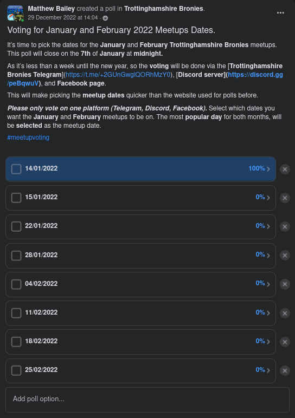Focus the Add poll option field

click(147, 400)
